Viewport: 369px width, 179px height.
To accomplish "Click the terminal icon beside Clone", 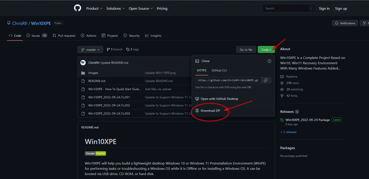I will [197, 61].
